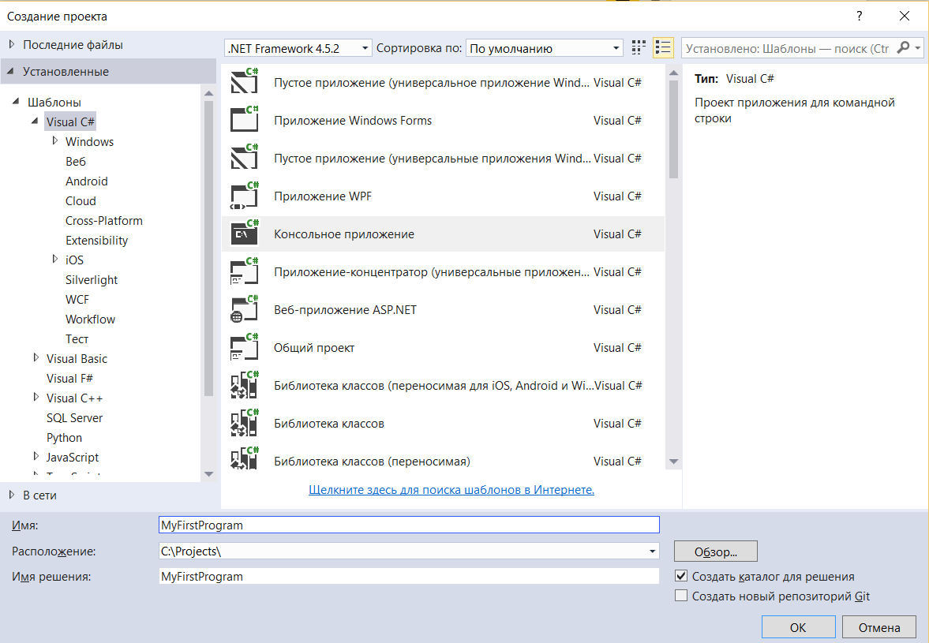Click the class library icon labeled Библиотека классов

[x=244, y=424]
